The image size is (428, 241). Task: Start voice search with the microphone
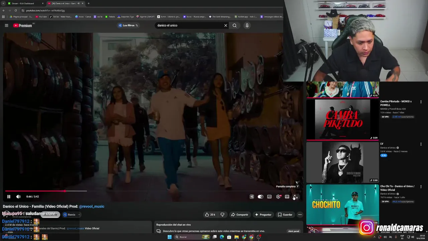[247, 25]
